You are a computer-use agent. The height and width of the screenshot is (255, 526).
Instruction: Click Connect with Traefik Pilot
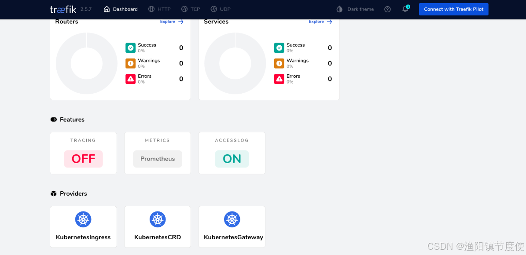[x=453, y=9]
